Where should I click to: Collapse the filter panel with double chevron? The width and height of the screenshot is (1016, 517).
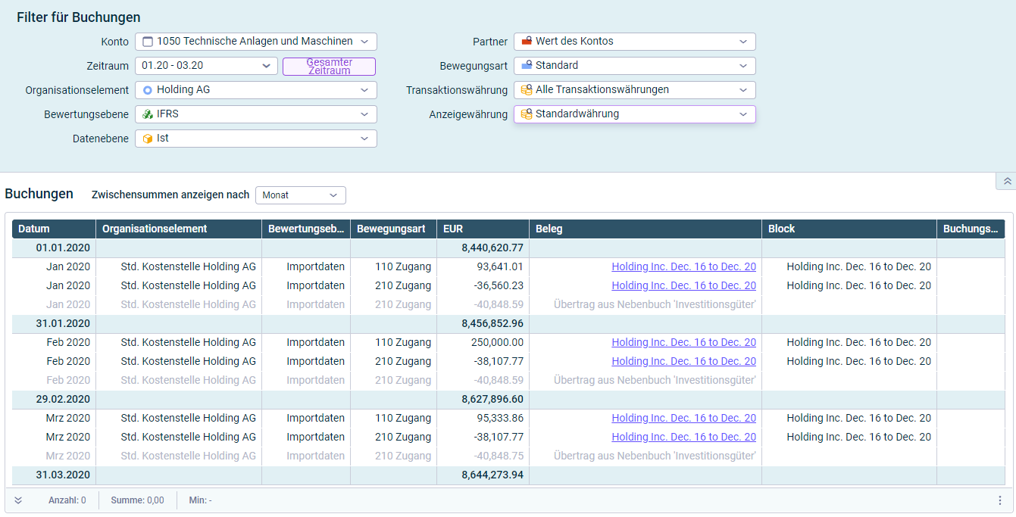coord(1007,181)
